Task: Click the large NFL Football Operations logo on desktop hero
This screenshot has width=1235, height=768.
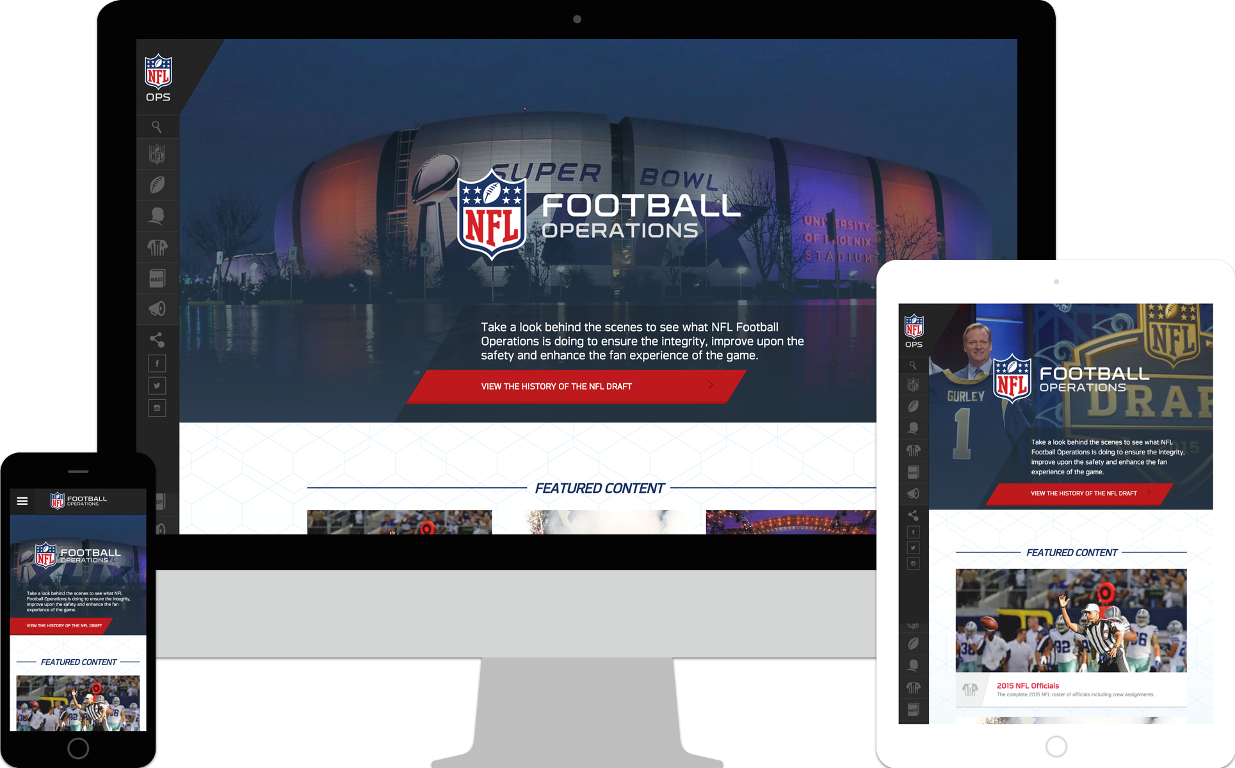Action: (x=599, y=214)
